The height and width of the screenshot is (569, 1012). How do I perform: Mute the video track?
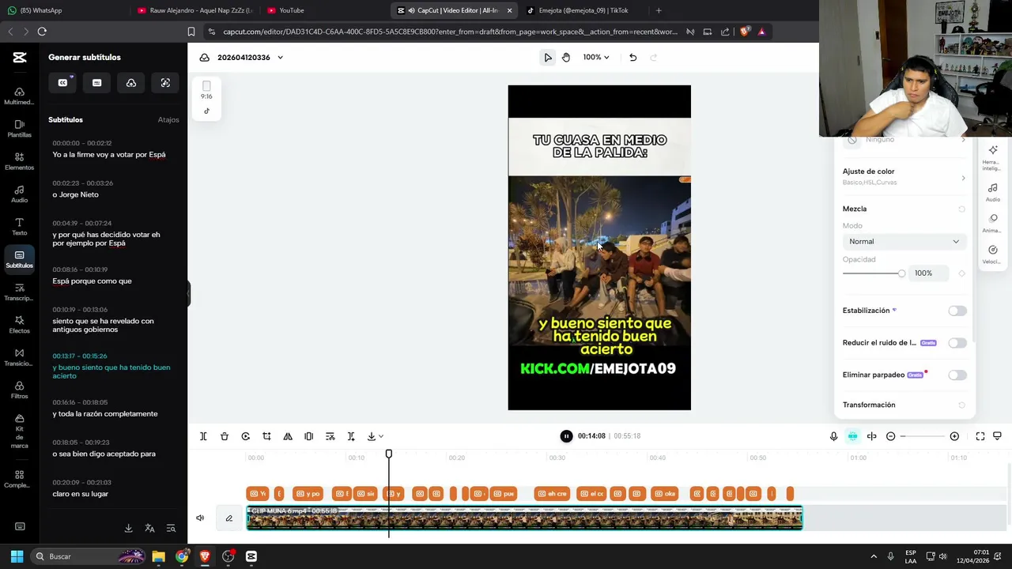click(x=200, y=518)
